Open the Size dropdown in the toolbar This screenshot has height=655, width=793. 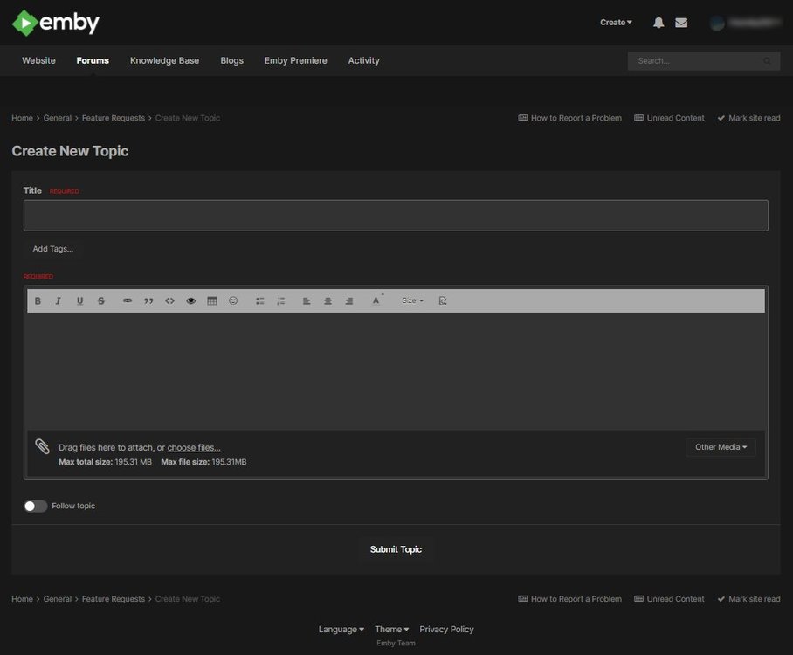click(413, 301)
